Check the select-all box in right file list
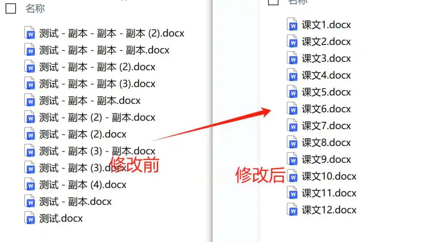Viewport: 427px width, 242px height. [x=273, y=2]
